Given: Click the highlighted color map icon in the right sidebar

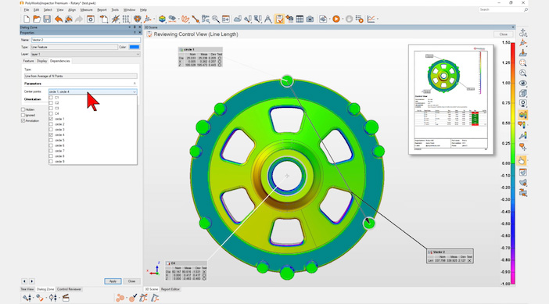Looking at the screenshot, I should [x=522, y=115].
